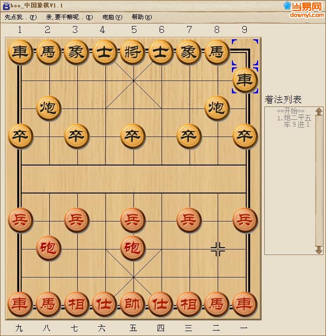Select move 车9进1 in the move list

click(x=296, y=125)
